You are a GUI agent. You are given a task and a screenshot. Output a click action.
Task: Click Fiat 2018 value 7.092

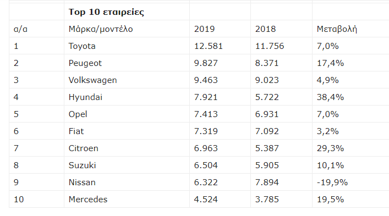(267, 131)
